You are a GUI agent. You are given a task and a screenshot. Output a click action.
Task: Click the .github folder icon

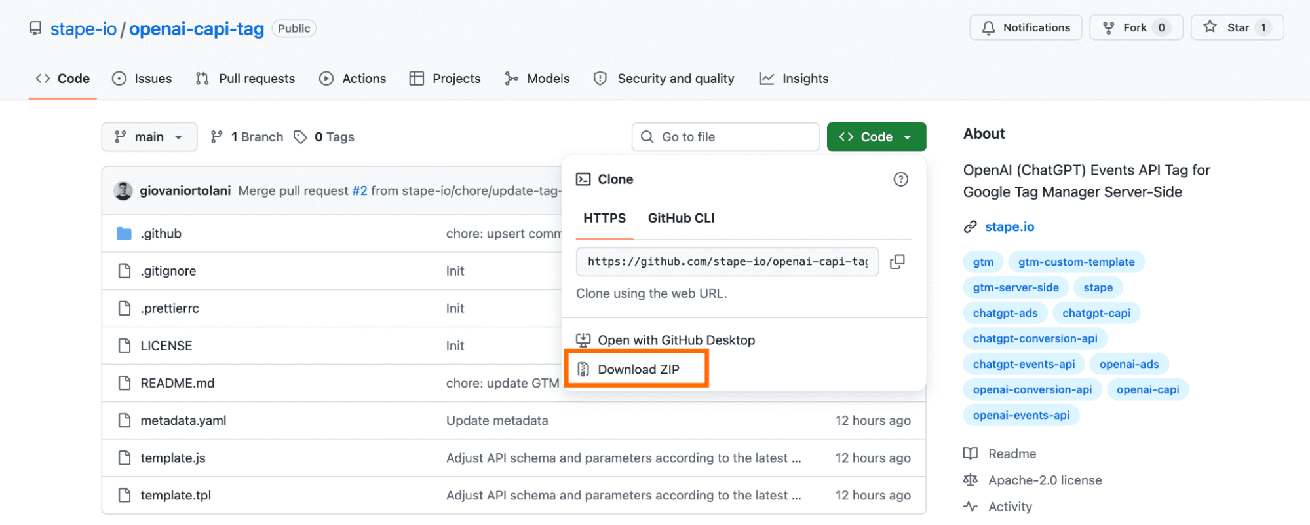coord(124,234)
